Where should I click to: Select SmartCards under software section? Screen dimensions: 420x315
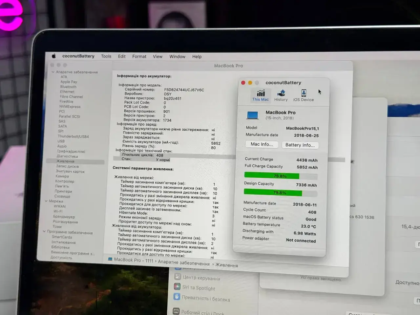pyautogui.click(x=62, y=237)
